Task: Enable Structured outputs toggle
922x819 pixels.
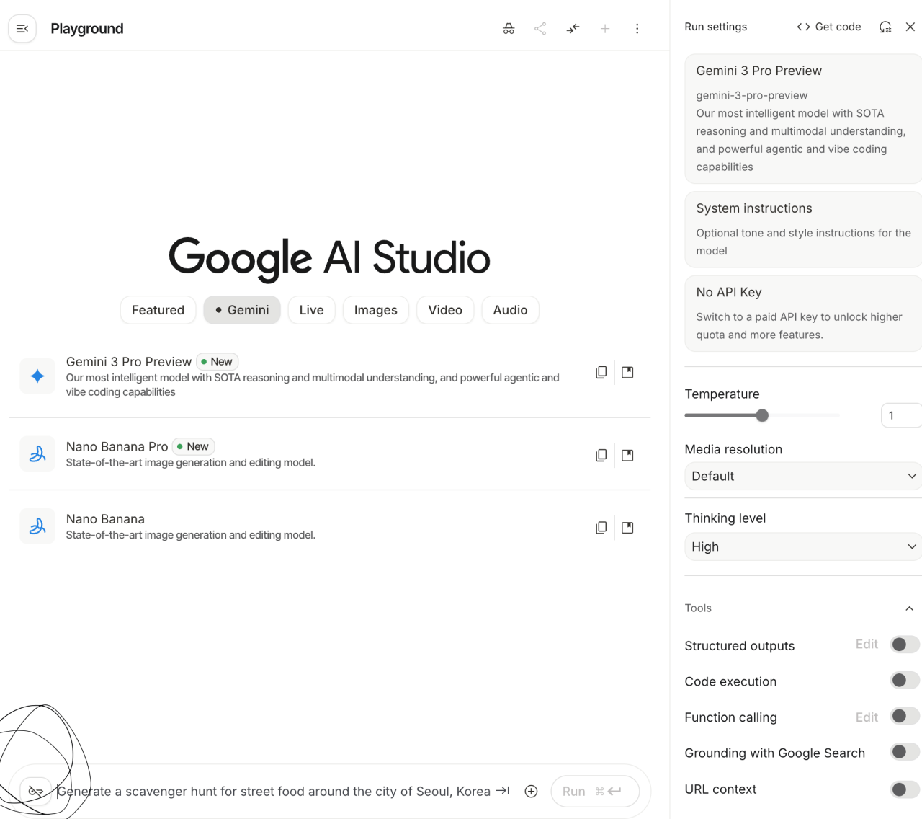Action: point(905,645)
